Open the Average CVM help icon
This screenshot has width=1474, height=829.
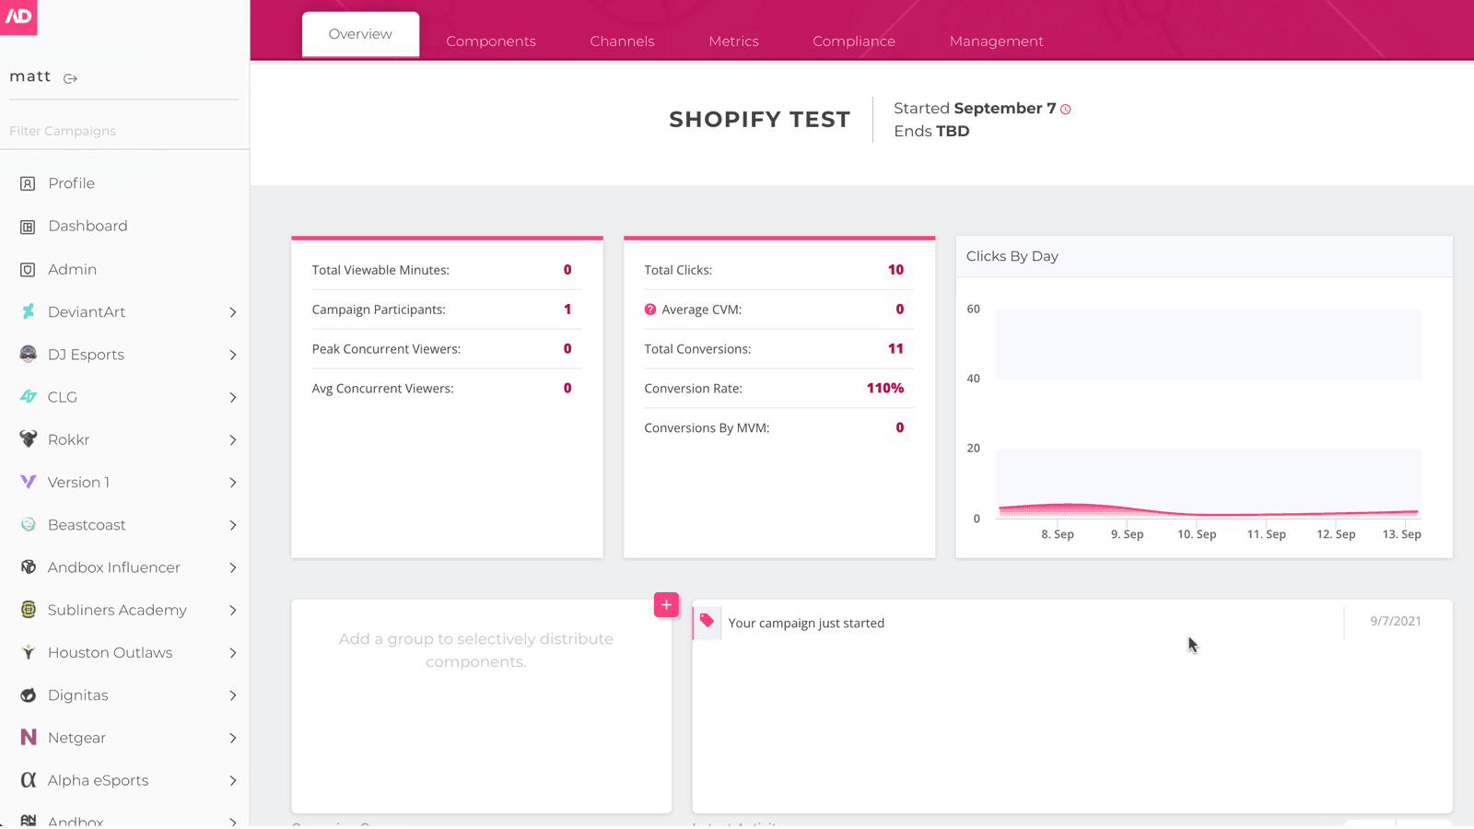(x=649, y=309)
